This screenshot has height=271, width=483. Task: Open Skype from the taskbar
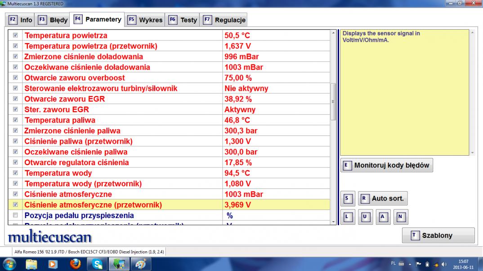[x=98, y=264]
